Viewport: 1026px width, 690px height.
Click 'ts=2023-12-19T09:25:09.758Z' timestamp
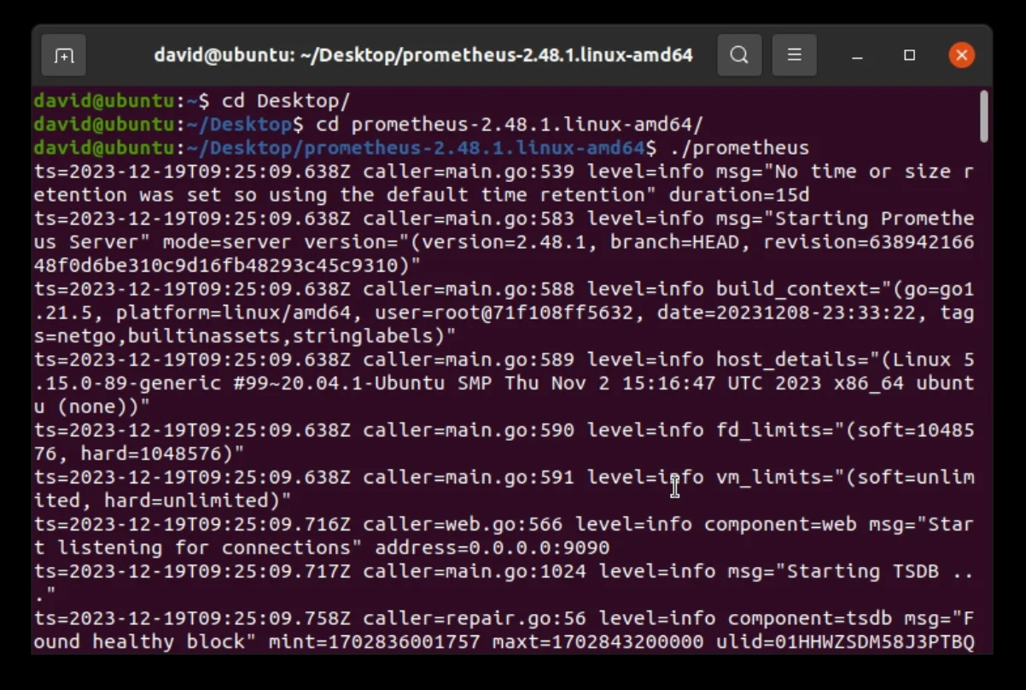[x=193, y=617]
